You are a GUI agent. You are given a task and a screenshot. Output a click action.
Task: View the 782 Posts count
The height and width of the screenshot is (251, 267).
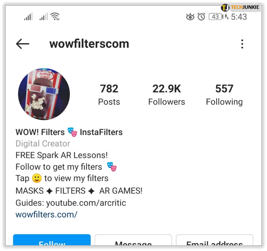pos(109,95)
